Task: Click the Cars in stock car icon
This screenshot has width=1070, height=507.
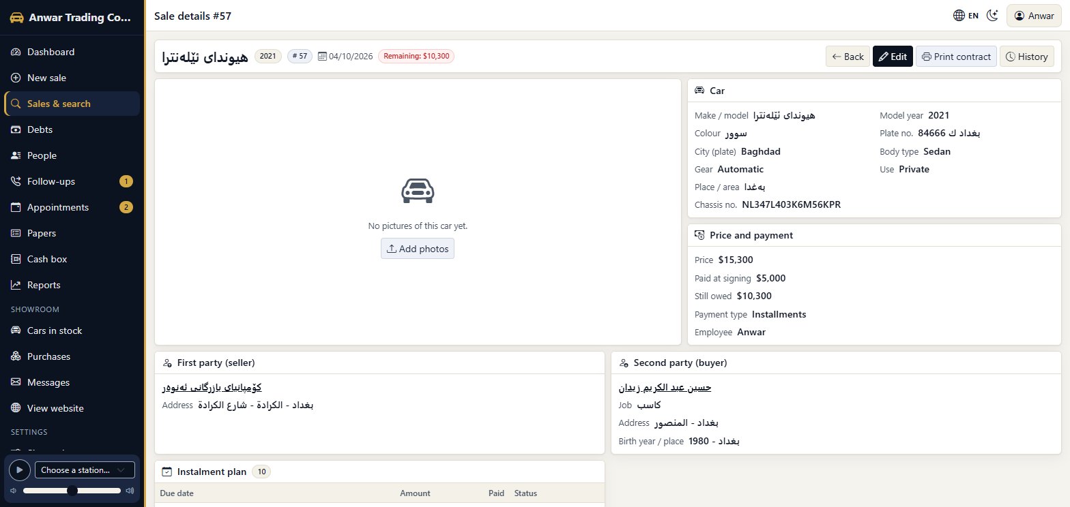Action: point(16,331)
